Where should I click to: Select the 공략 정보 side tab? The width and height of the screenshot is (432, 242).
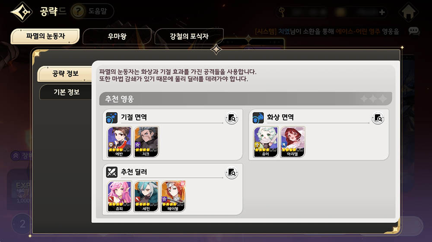pyautogui.click(x=65, y=73)
